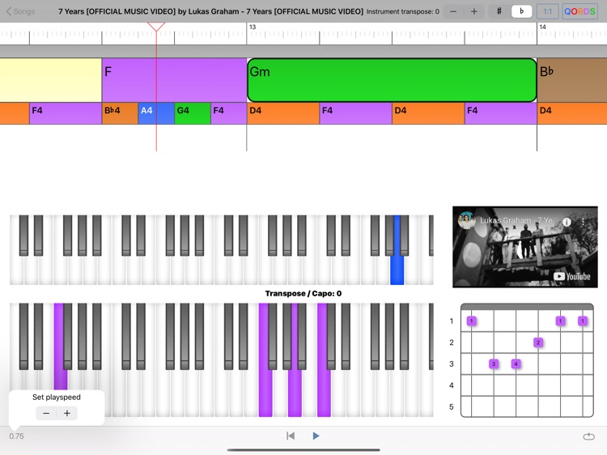
Task: Decrease playspeed with minus button
Action: tap(46, 413)
